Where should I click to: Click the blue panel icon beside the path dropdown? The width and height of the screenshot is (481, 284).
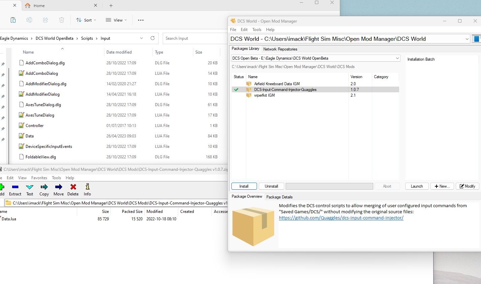point(476,39)
